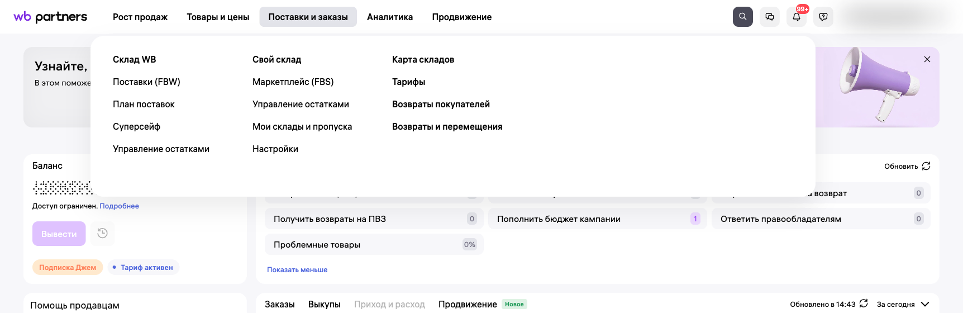The width and height of the screenshot is (963, 313).
Task: Open Проблемные товары task
Action: [x=374, y=244]
